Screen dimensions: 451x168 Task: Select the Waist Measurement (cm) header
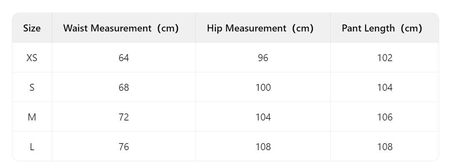(x=121, y=28)
